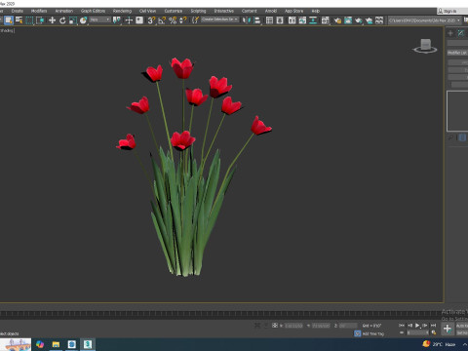Go to the start frame

(x=402, y=325)
